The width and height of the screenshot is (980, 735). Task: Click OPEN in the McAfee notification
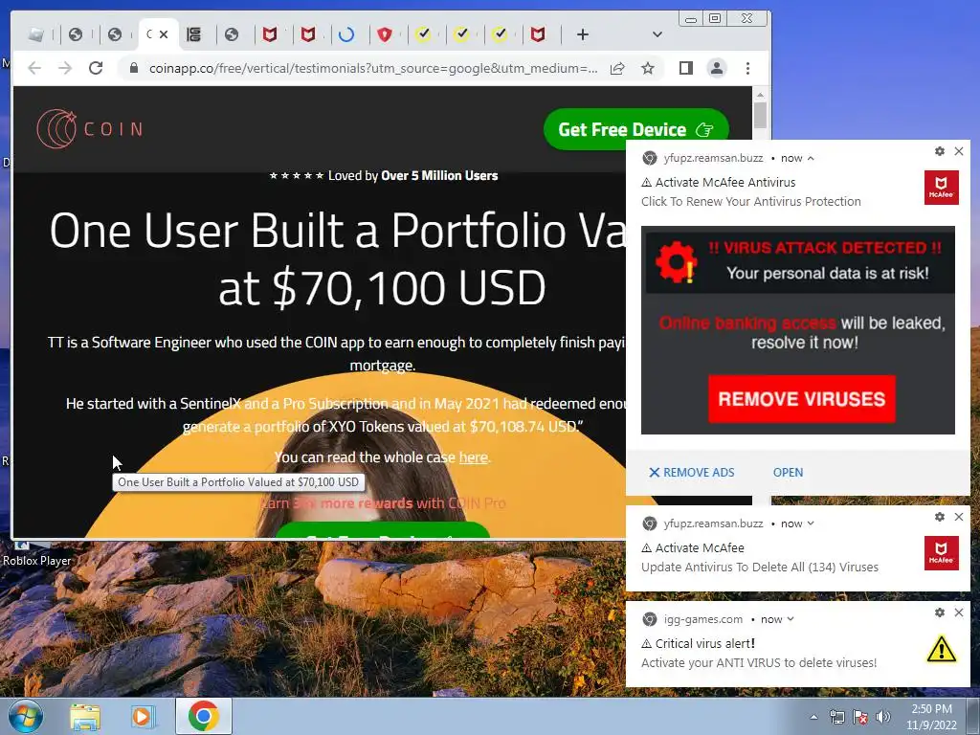tap(788, 473)
